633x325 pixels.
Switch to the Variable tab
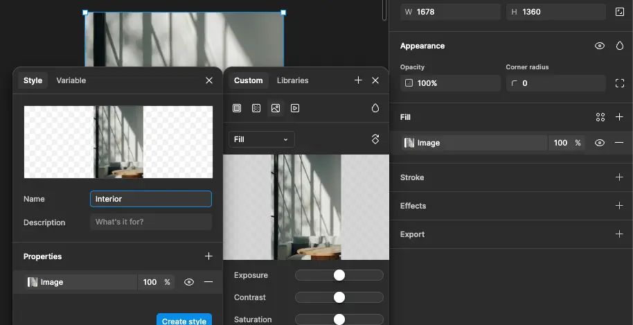[71, 80]
